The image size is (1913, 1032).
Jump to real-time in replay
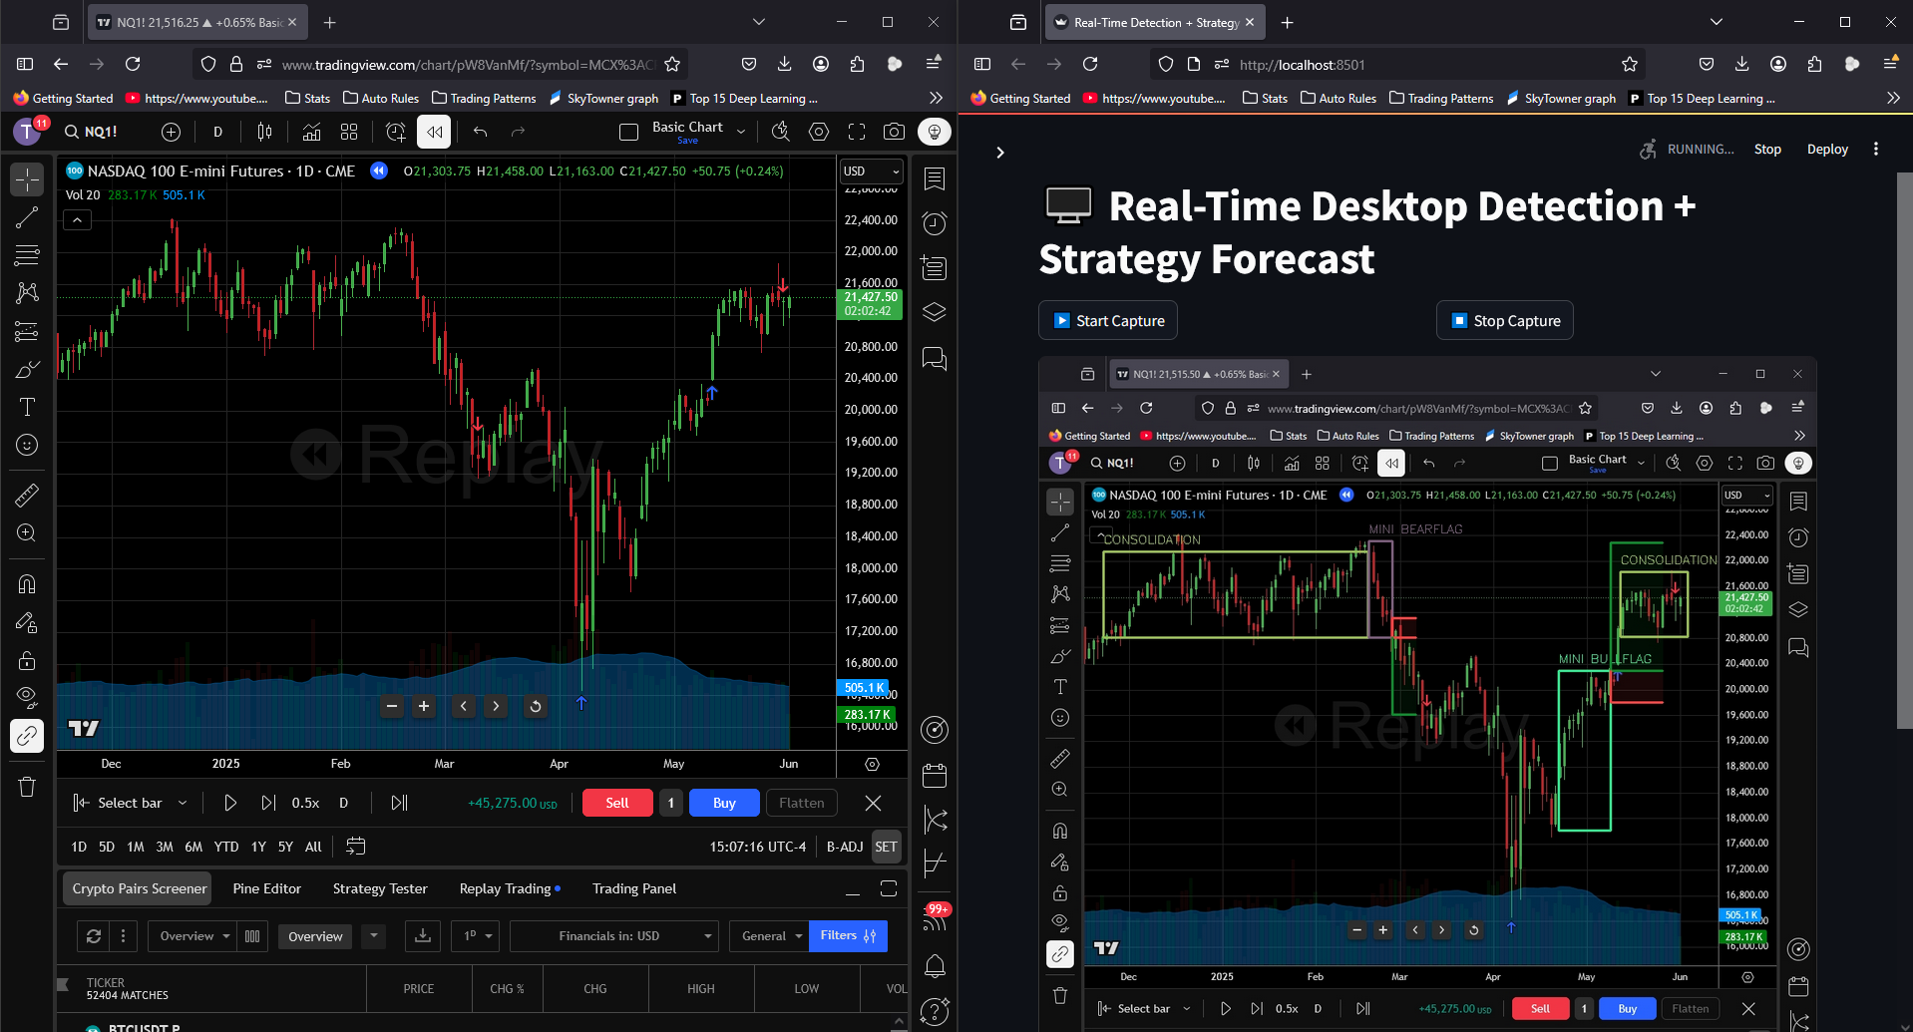pyautogui.click(x=399, y=803)
